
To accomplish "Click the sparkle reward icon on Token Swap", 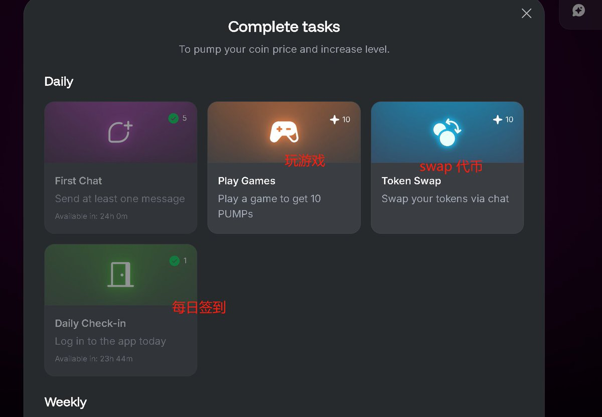I will pos(498,119).
